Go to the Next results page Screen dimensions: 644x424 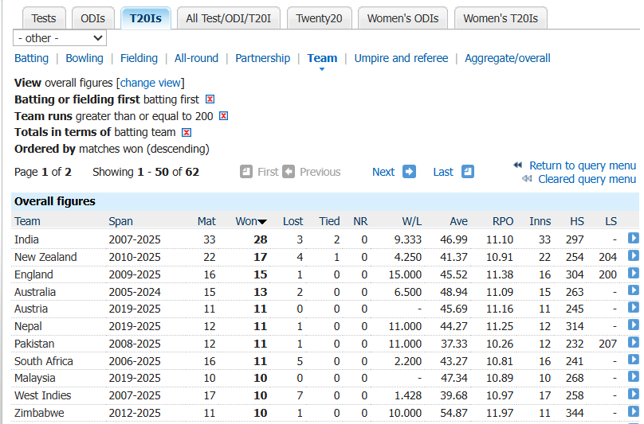tap(383, 172)
